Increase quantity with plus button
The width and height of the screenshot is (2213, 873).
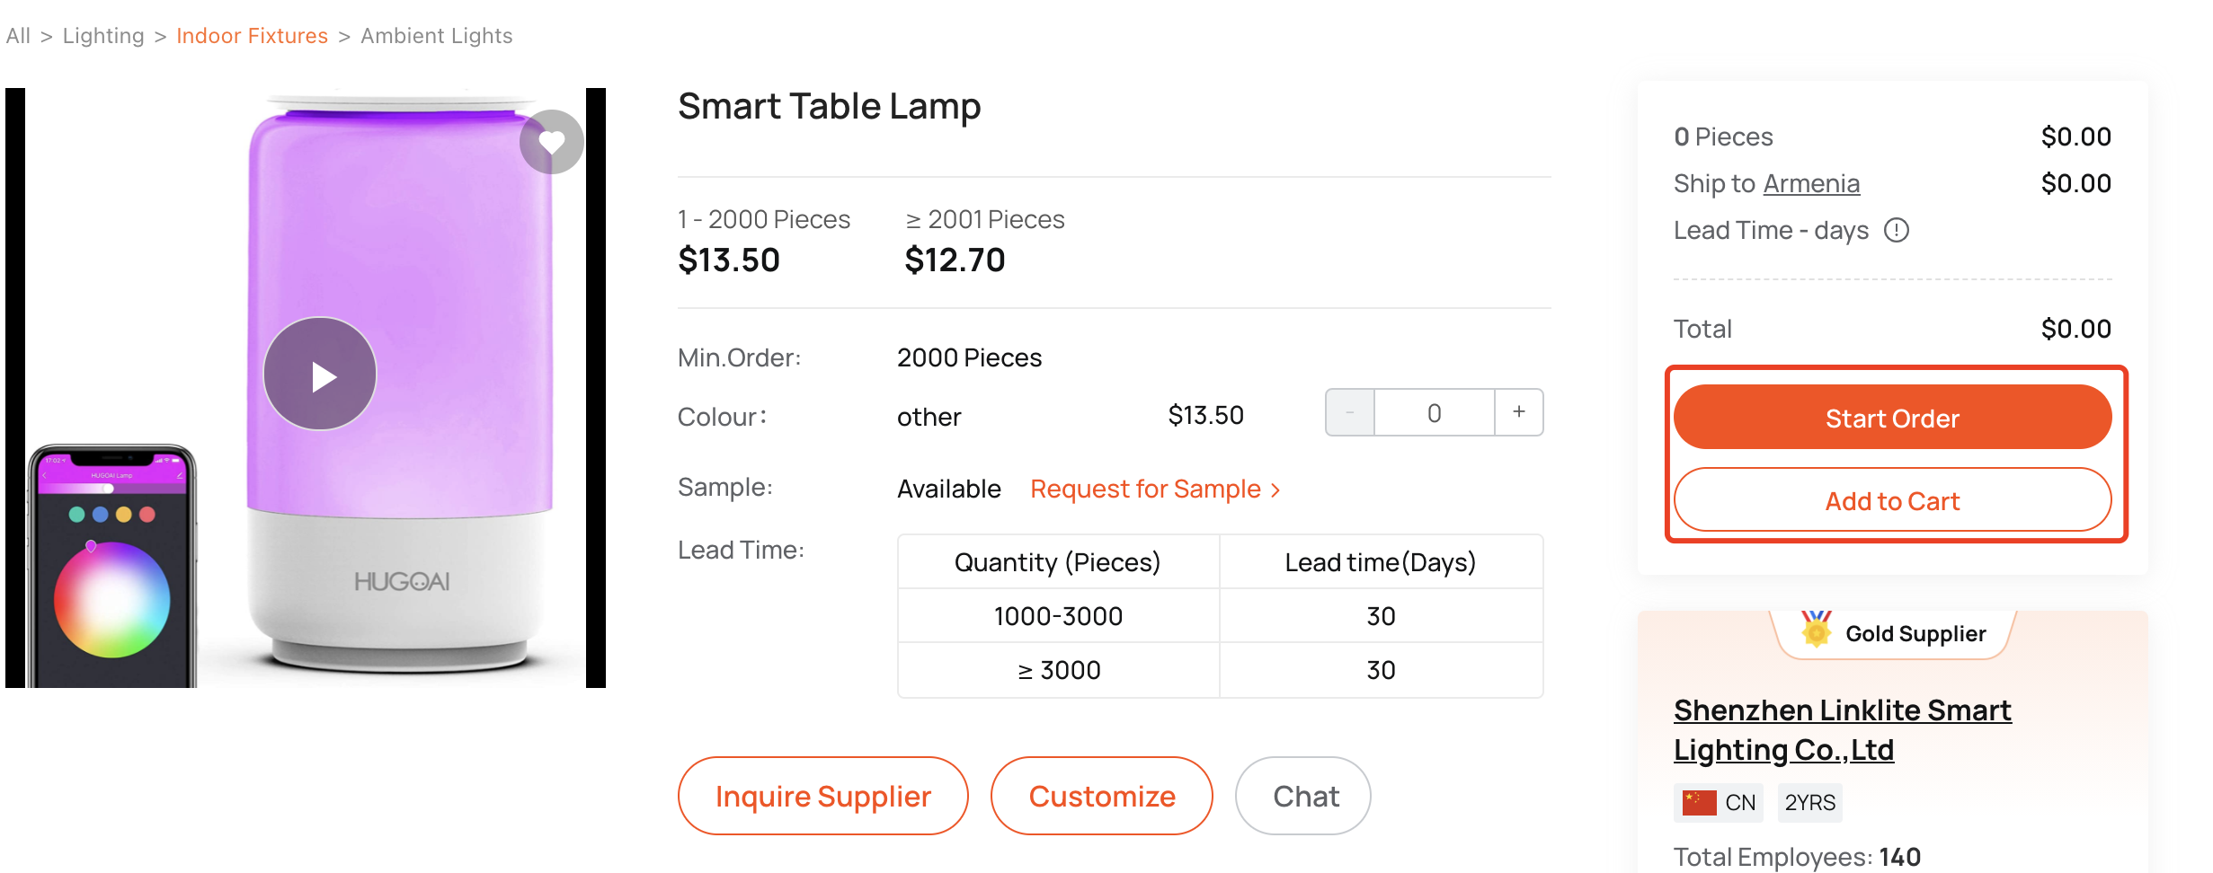[1519, 412]
